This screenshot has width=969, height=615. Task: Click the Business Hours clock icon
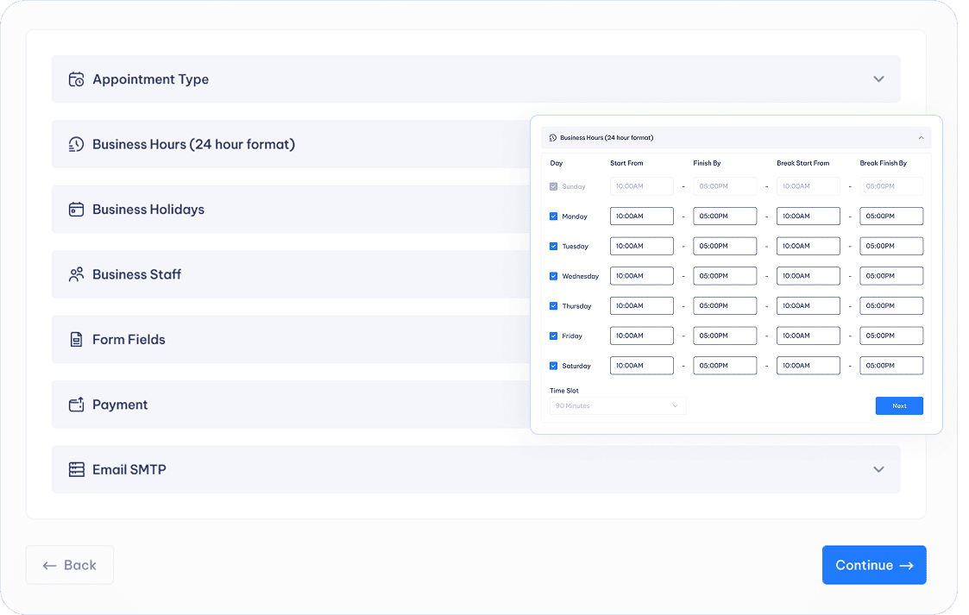(76, 145)
